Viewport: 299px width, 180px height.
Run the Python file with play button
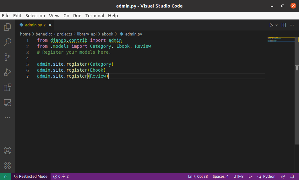(x=271, y=25)
